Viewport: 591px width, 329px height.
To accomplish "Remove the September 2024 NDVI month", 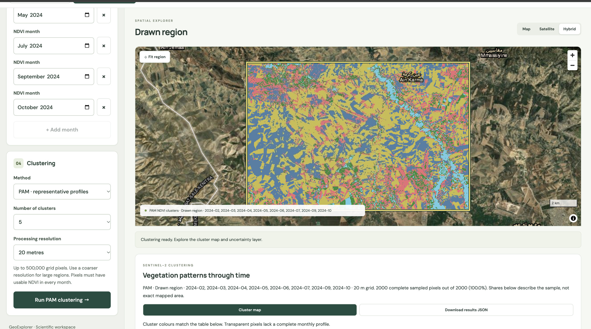I will (x=104, y=77).
